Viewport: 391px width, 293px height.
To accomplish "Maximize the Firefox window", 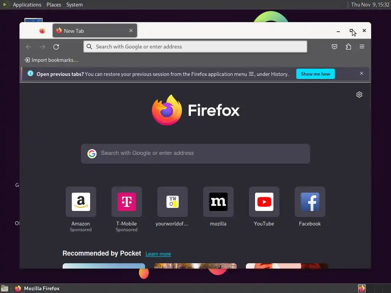I will point(351,31).
